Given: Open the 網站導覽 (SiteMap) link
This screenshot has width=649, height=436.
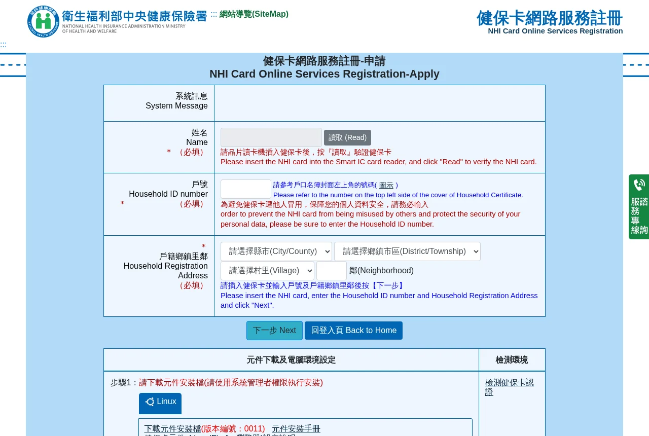Looking at the screenshot, I should [254, 14].
